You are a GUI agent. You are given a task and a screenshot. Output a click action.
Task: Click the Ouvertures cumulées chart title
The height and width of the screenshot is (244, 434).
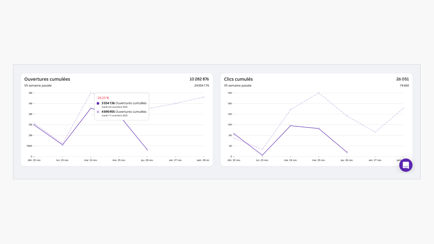47,79
